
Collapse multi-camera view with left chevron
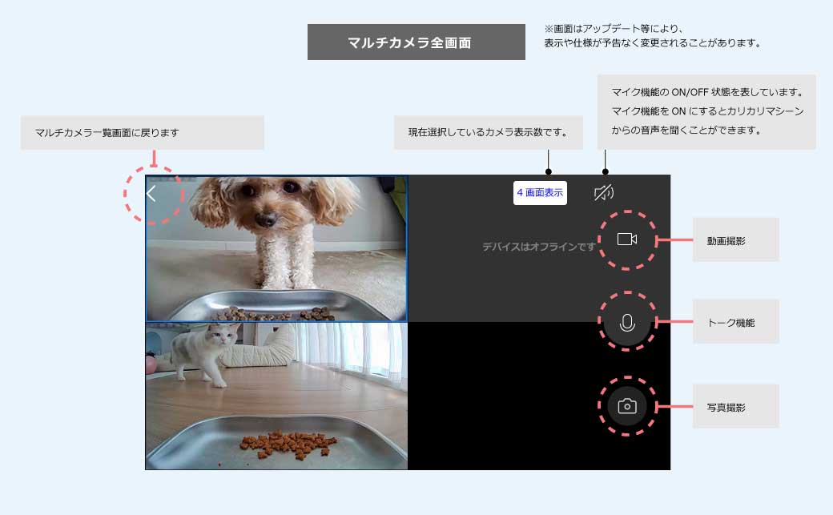click(152, 192)
